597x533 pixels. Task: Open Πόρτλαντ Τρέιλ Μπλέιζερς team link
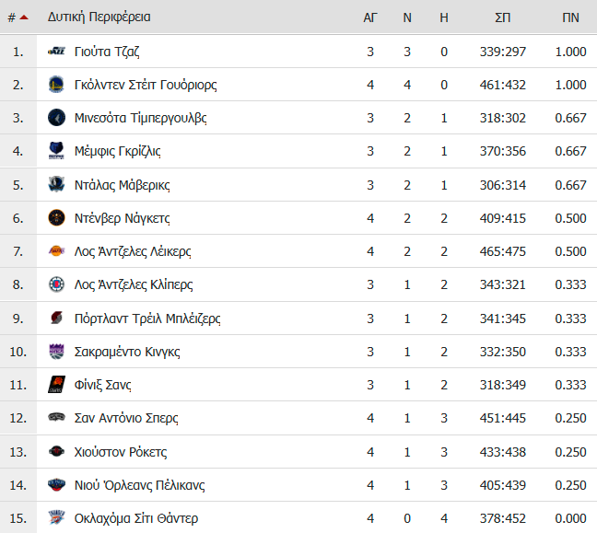pos(147,319)
